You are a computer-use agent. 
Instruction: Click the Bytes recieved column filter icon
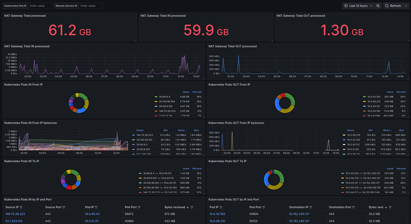pyautogui.click(x=192, y=207)
